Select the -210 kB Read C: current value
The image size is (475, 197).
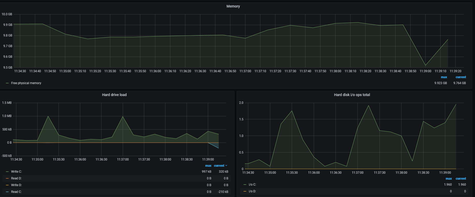point(223,192)
